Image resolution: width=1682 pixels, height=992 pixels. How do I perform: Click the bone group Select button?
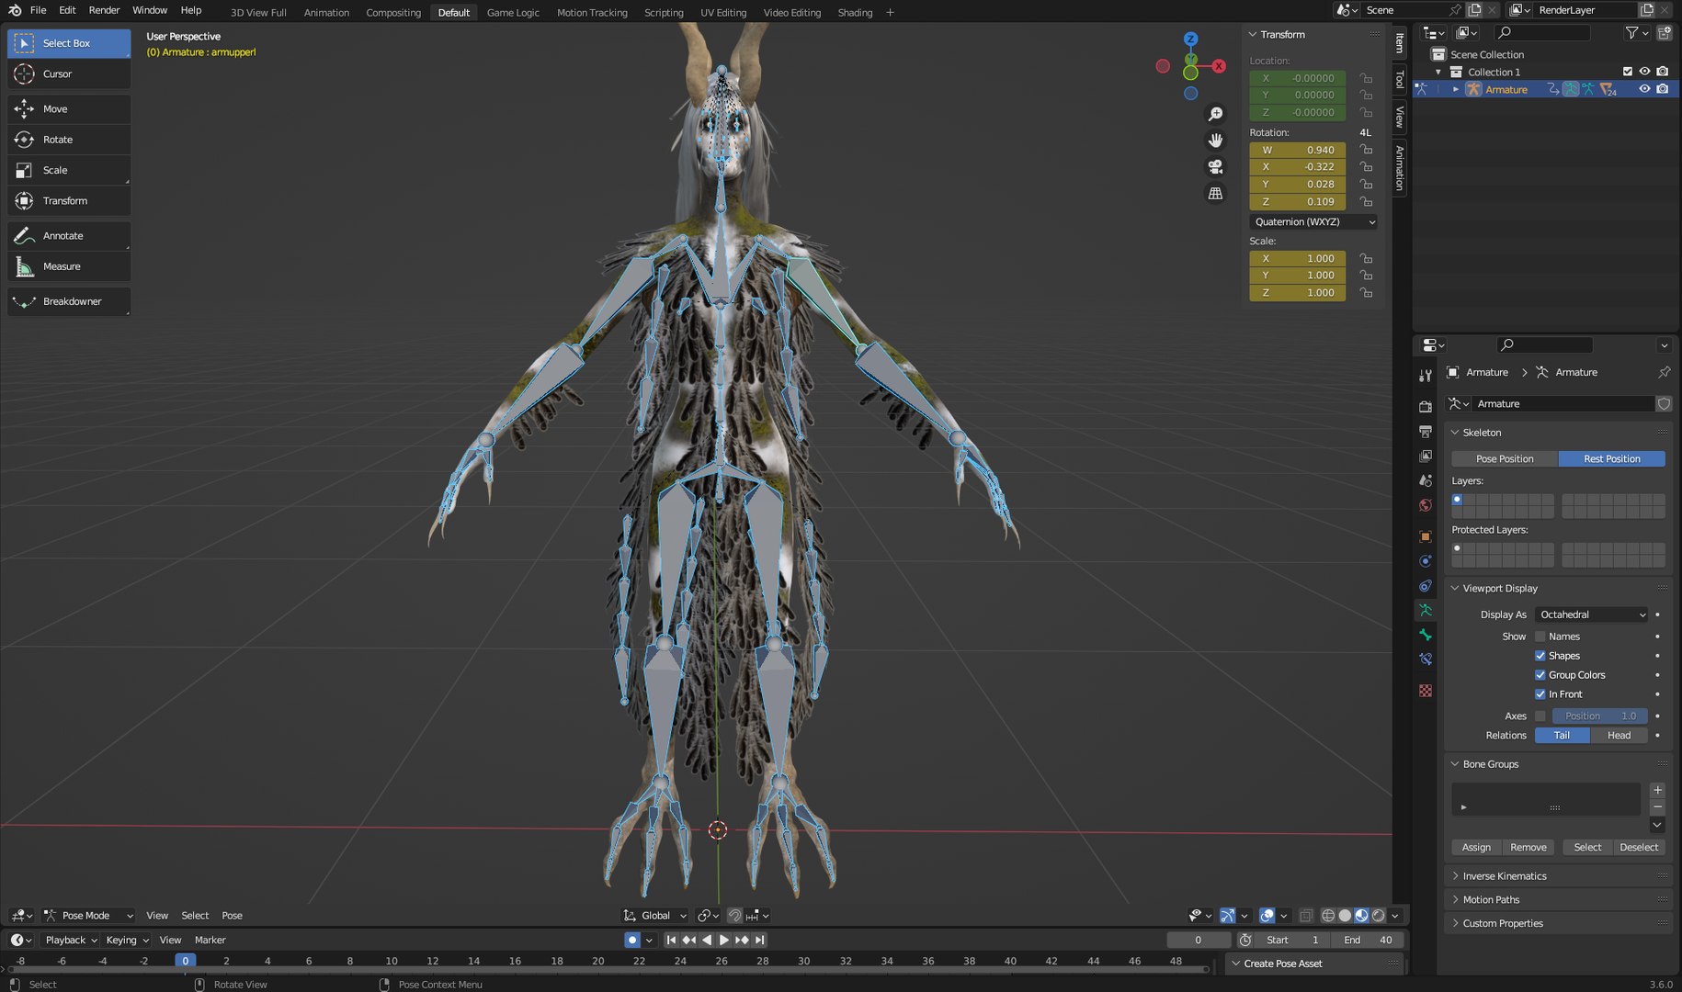click(x=1587, y=848)
